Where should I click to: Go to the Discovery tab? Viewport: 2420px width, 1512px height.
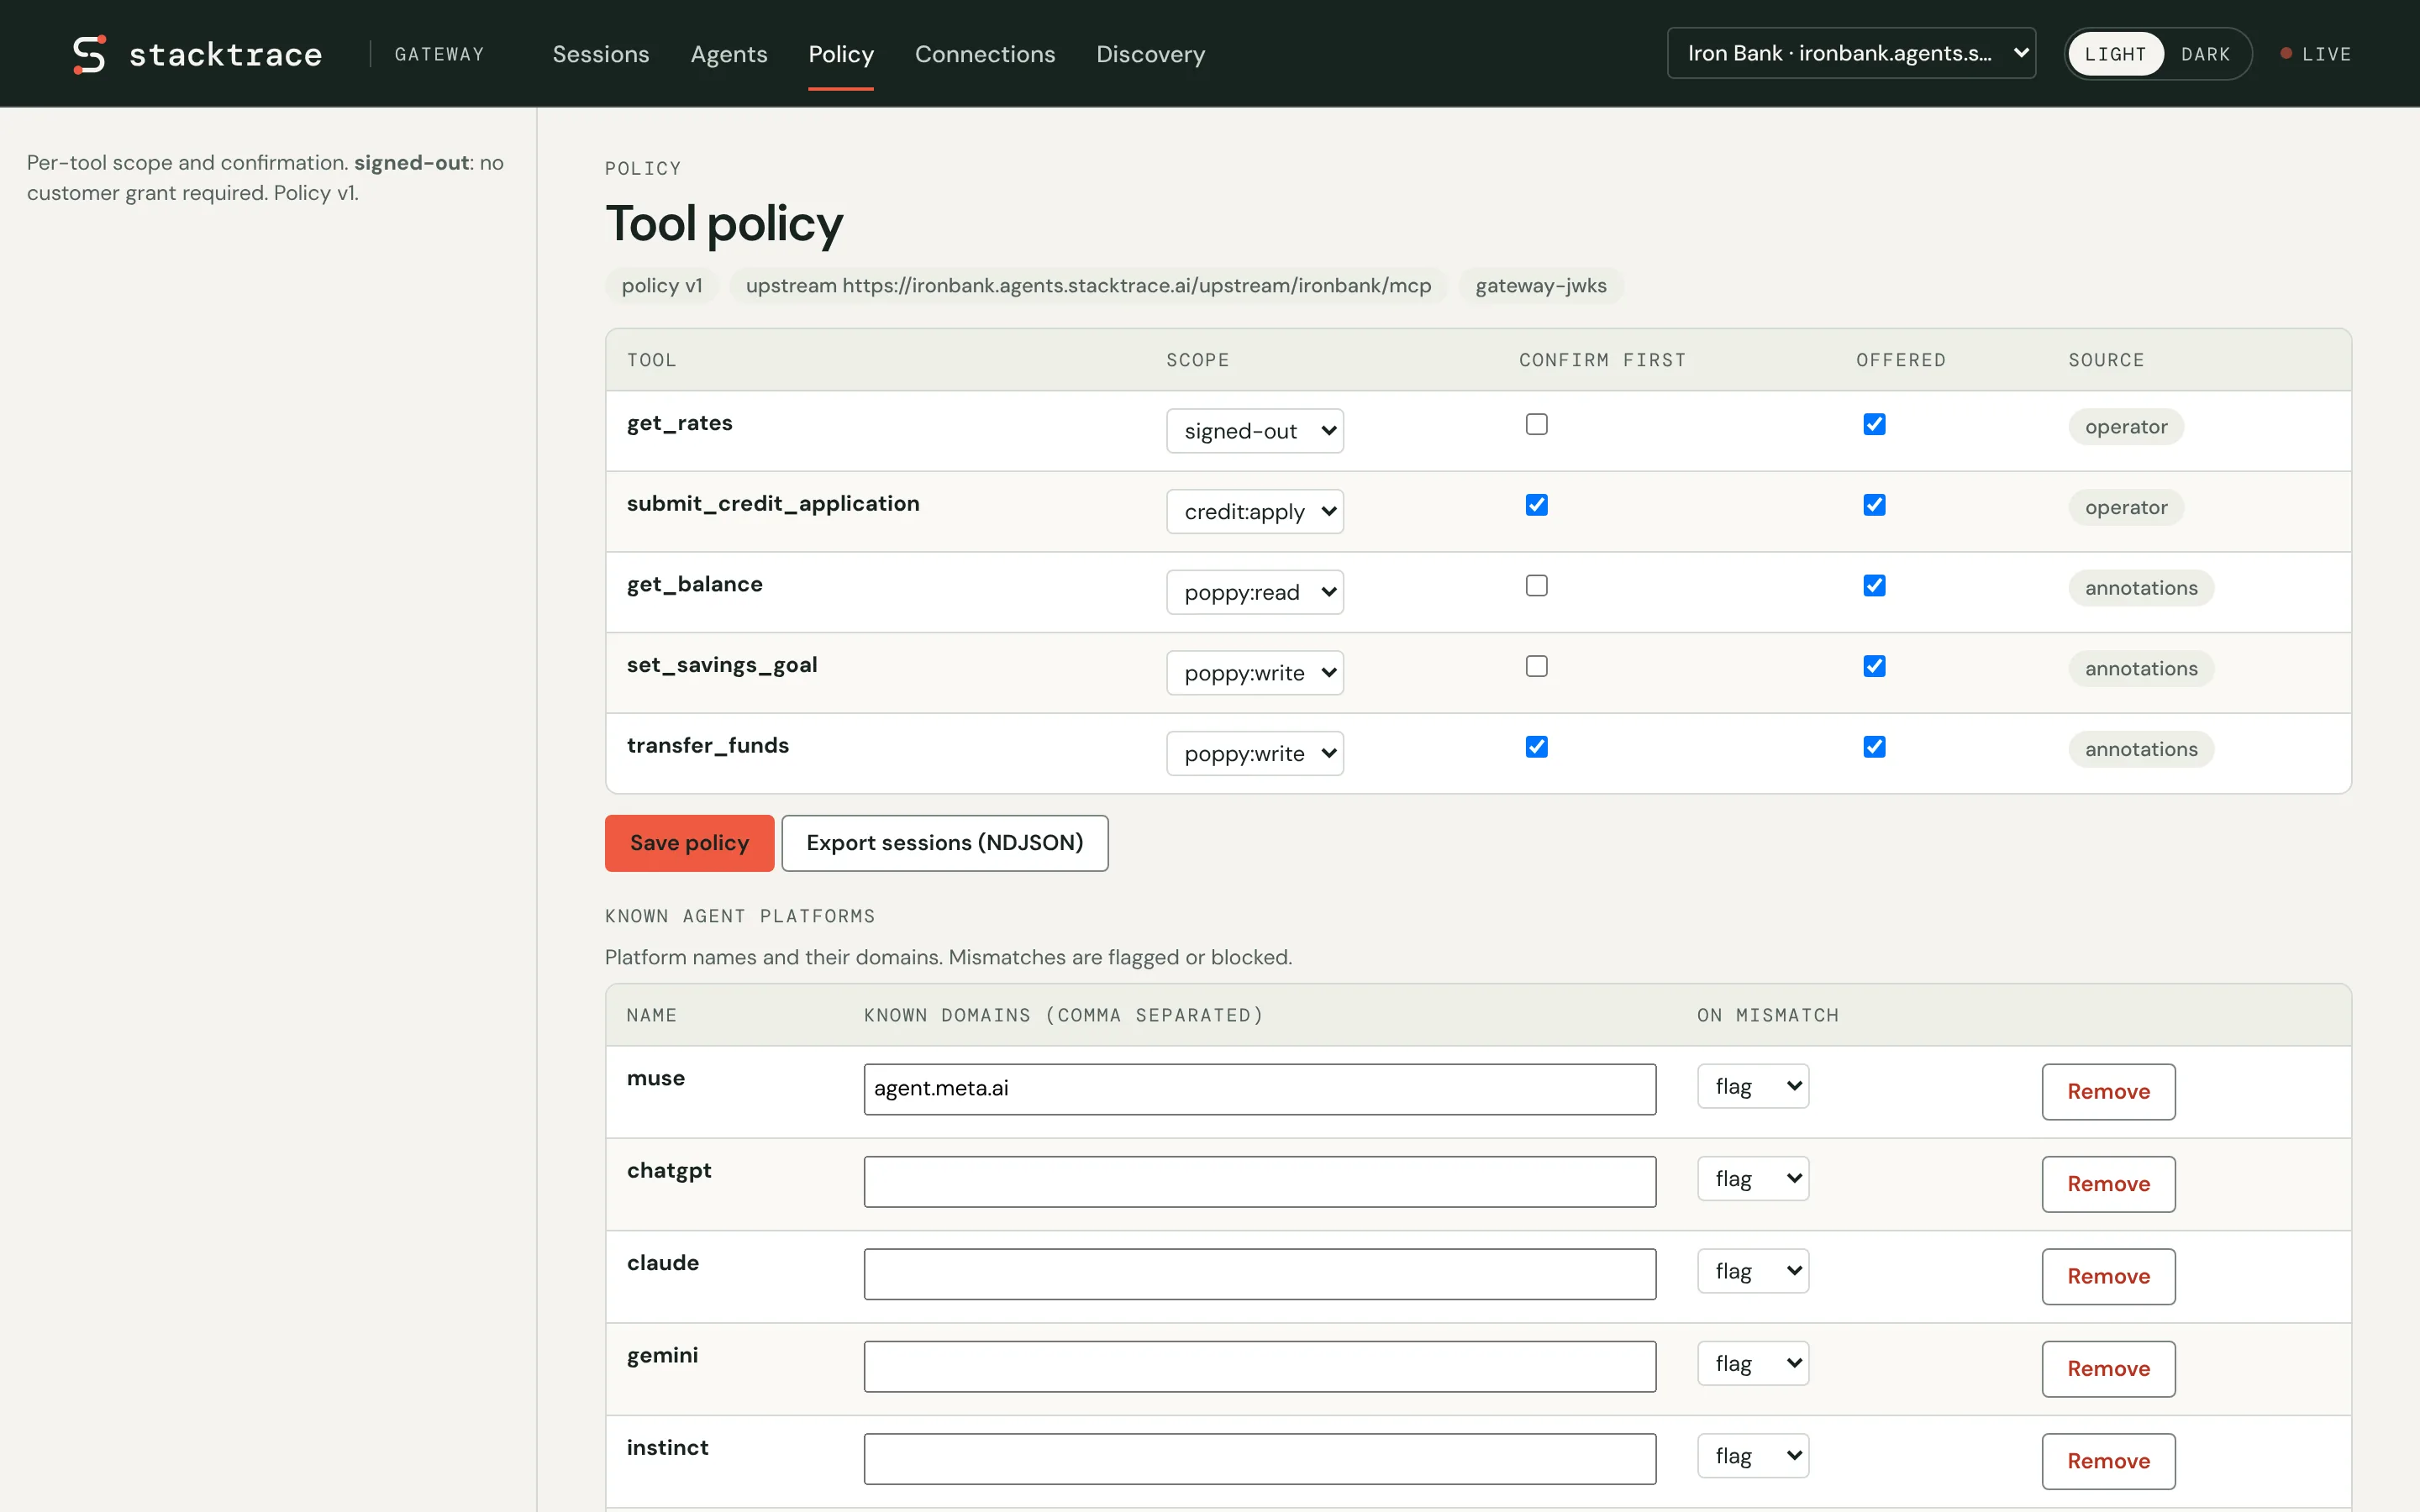[x=1150, y=54]
